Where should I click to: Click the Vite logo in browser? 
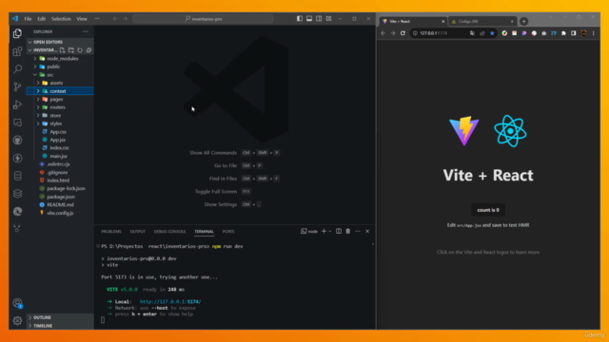[464, 131]
